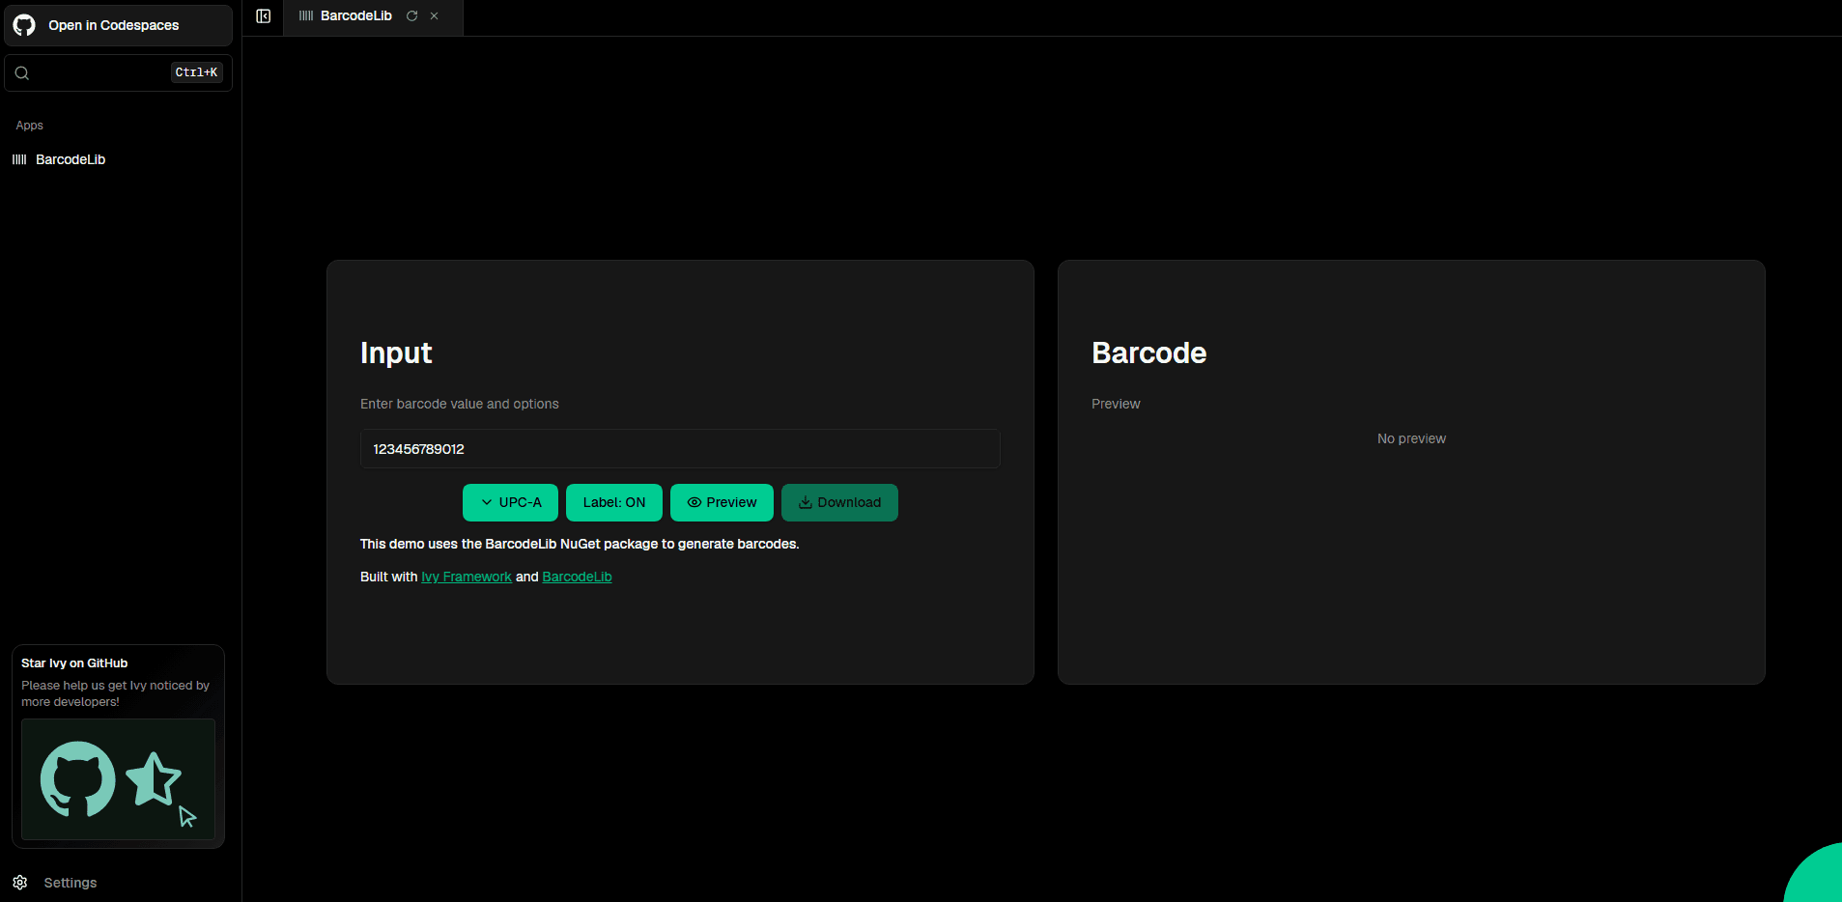Open Settings via the gear icon
1842x902 pixels.
coord(19,882)
